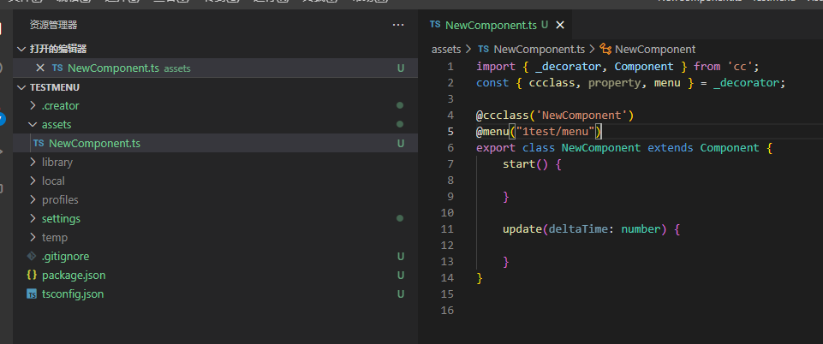Expand the profiles folder

pyautogui.click(x=33, y=199)
